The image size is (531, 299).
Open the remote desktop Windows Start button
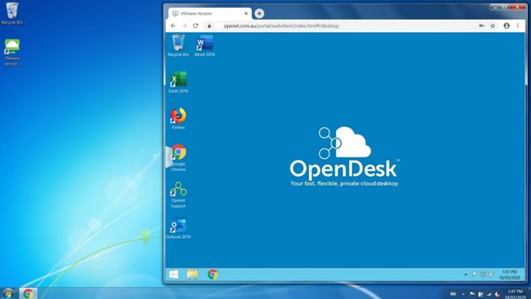point(173,274)
